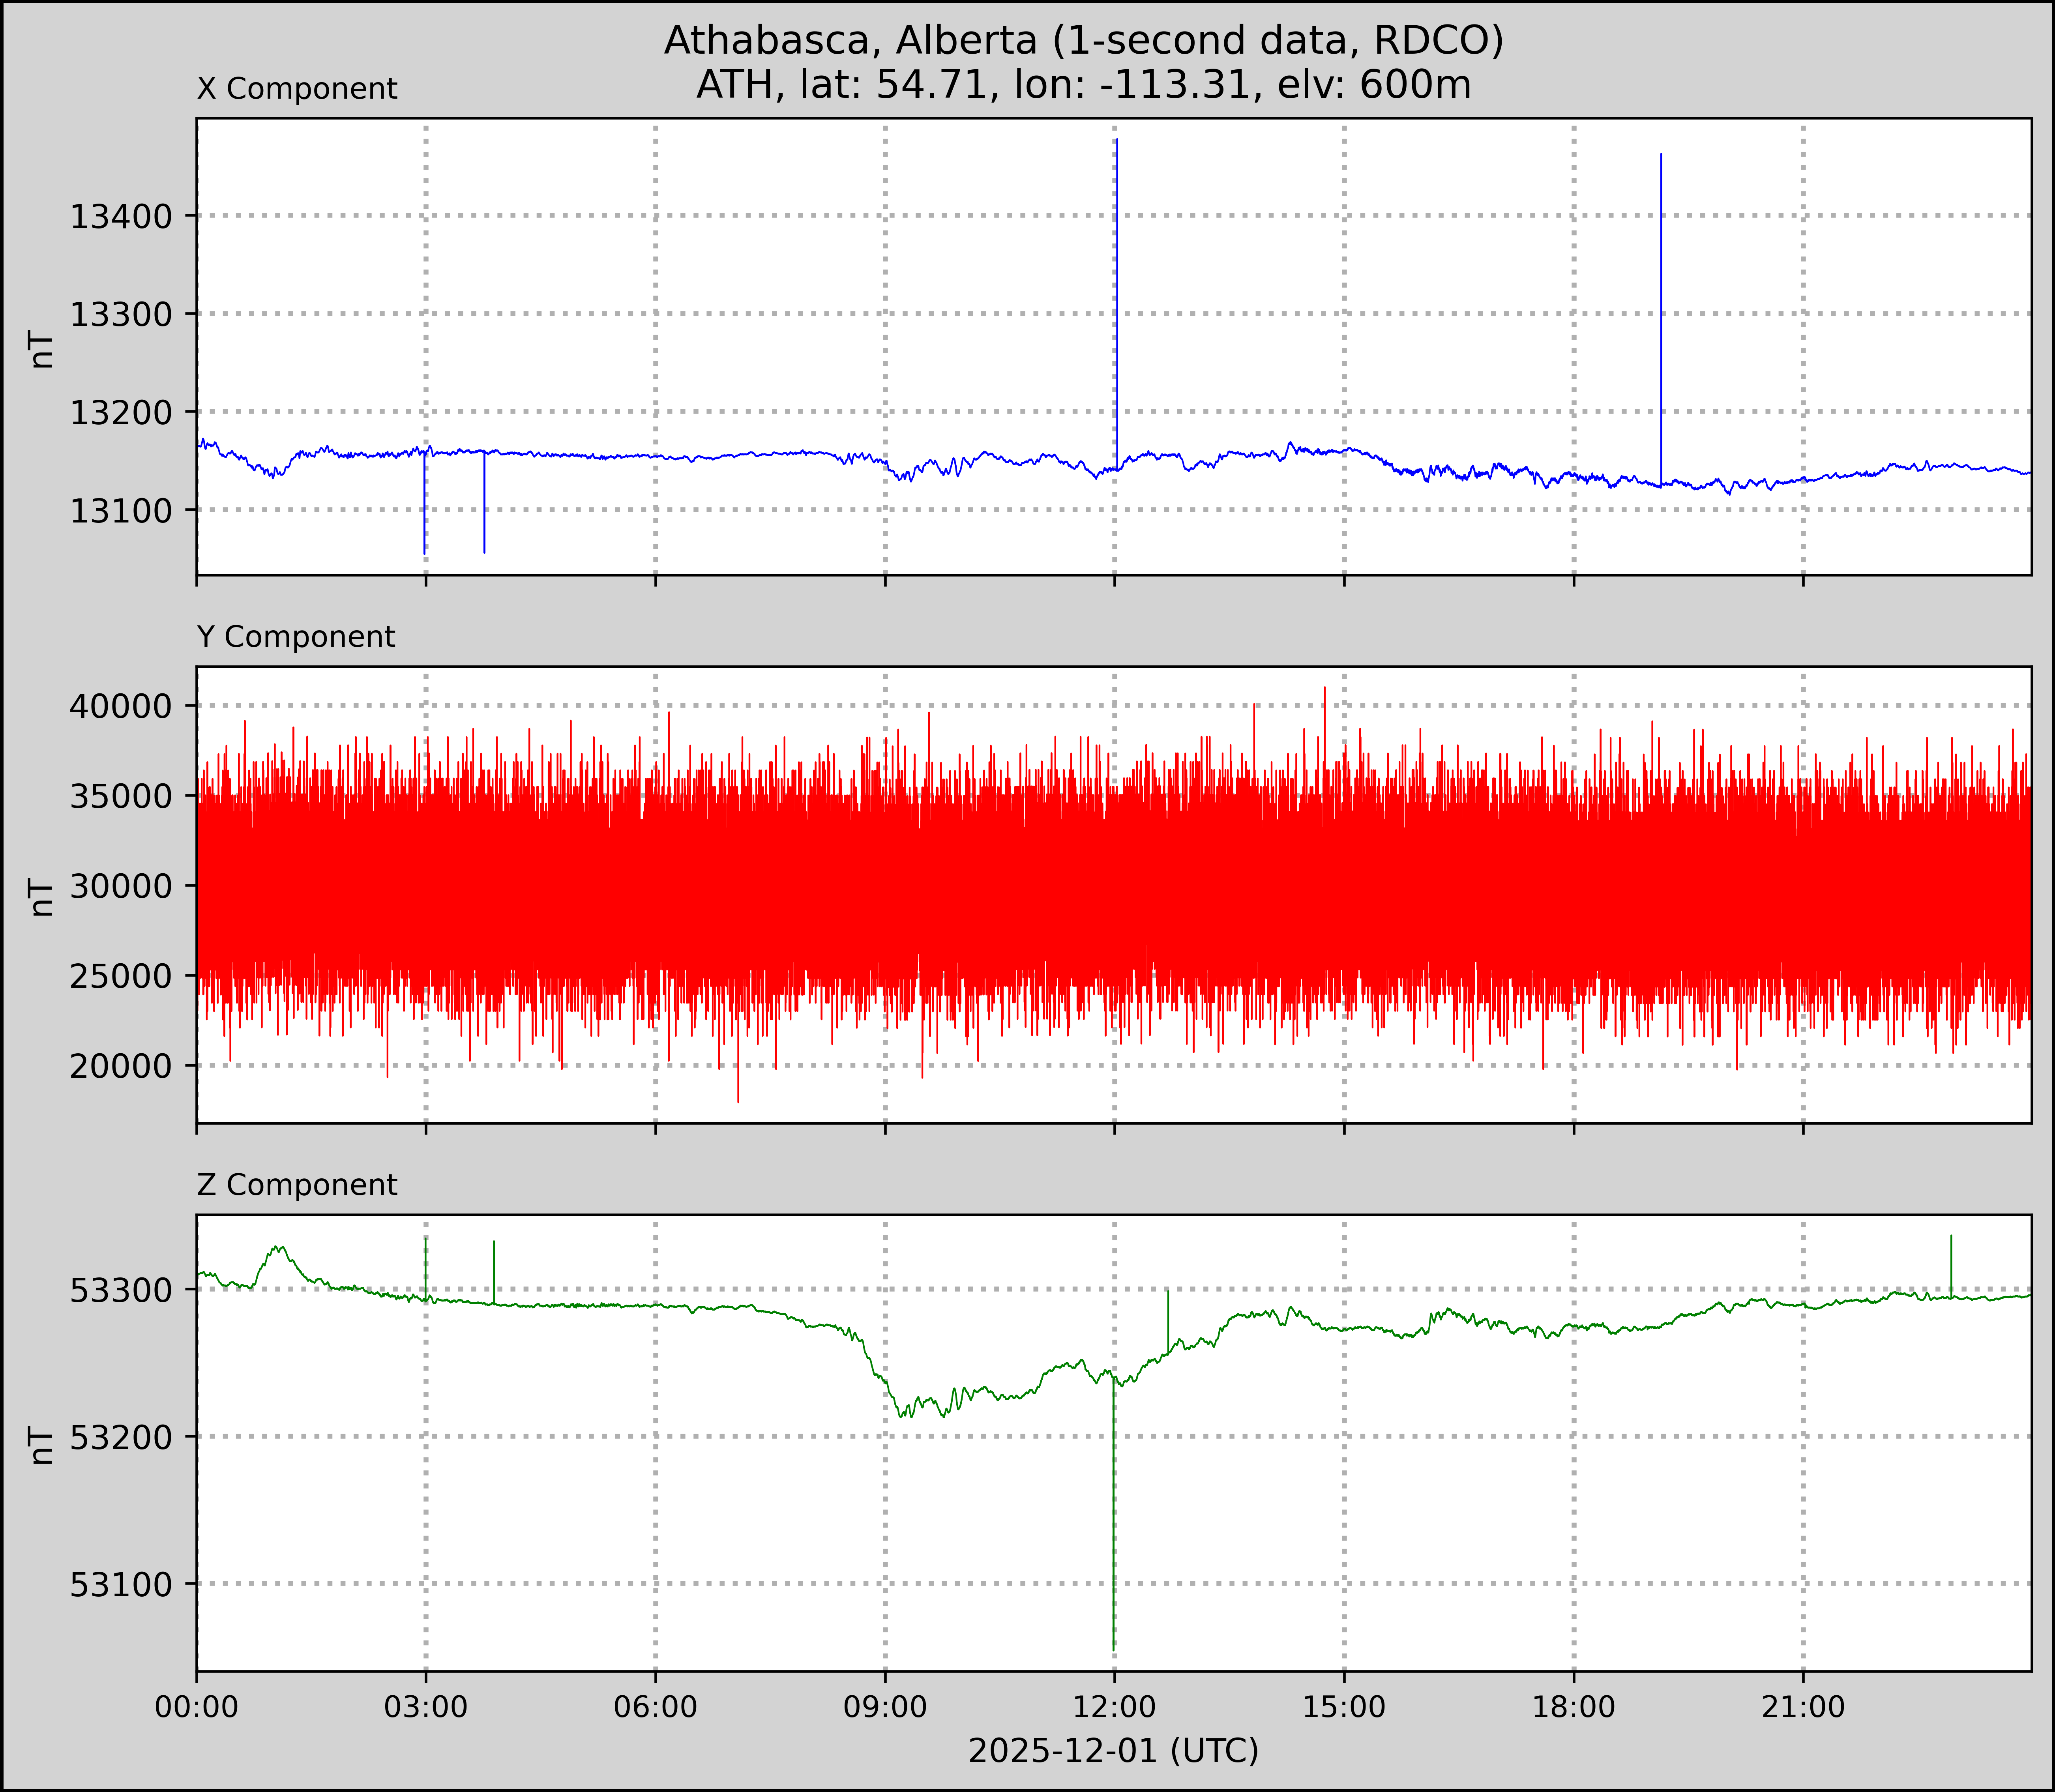Click the 53300 tick label on Z plot

pos(121,1291)
